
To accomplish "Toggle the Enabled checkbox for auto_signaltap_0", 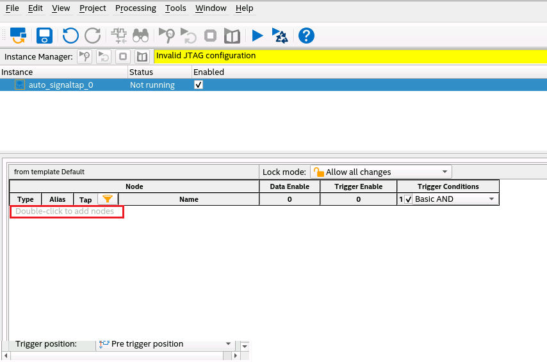I will click(x=199, y=85).
